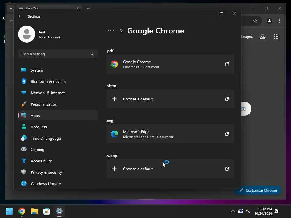Image resolution: width=291 pixels, height=218 pixels.
Task: Add a new tab in Chrome
Action: (x=88, y=8)
